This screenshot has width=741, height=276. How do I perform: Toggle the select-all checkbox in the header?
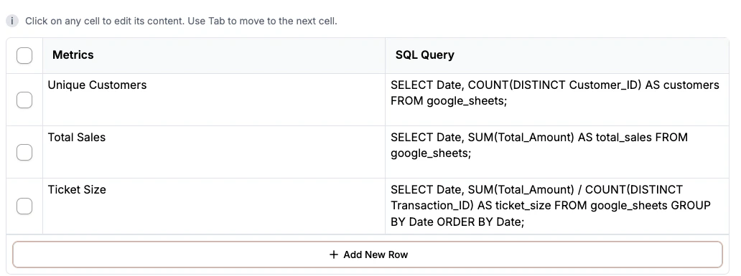(24, 56)
